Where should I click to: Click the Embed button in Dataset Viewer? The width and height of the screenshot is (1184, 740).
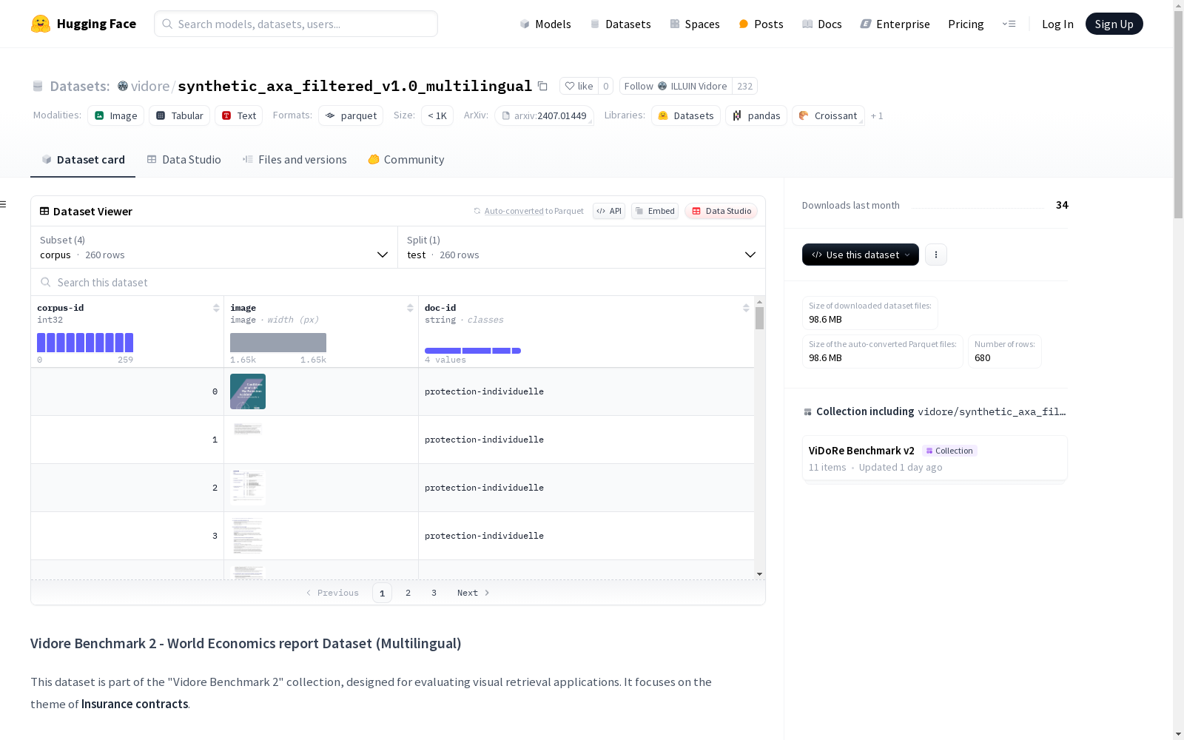(x=655, y=211)
